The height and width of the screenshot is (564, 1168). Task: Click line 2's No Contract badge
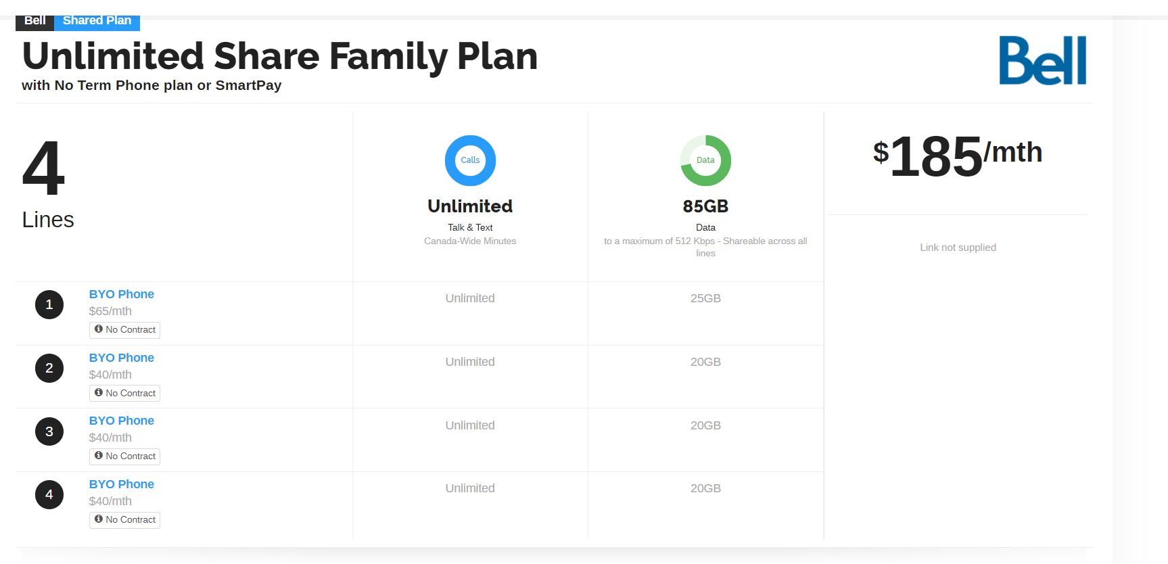[x=125, y=393]
